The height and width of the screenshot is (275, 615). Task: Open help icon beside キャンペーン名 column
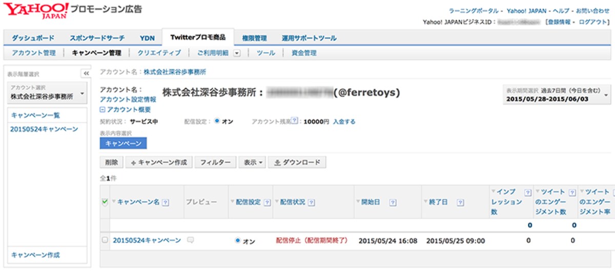(165, 202)
